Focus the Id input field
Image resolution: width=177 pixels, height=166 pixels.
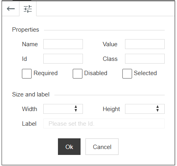(x=63, y=58)
